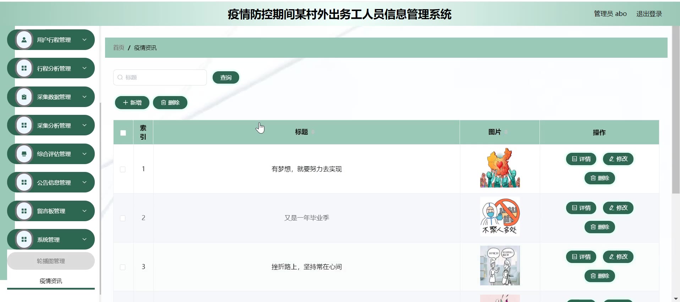680x302 pixels.
Task: Click the 退出登录 logout link
Action: click(649, 14)
